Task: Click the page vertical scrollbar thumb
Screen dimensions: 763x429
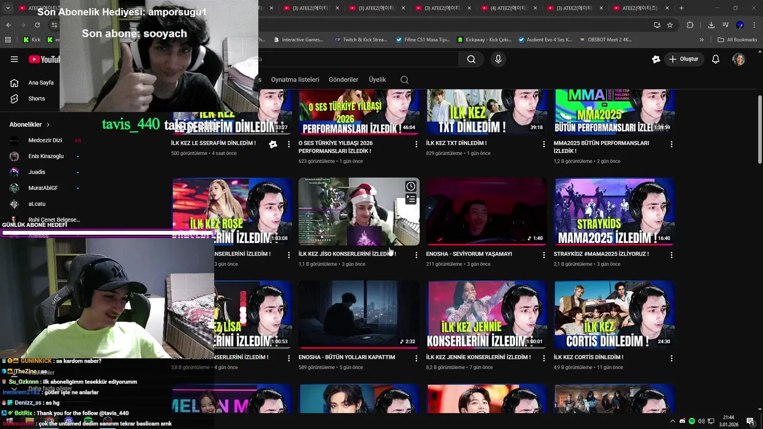Action: point(759,128)
